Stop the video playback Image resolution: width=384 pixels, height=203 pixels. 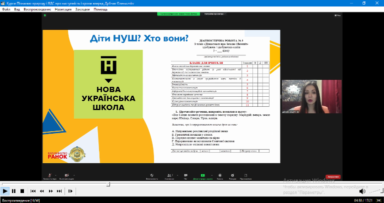point(22,191)
